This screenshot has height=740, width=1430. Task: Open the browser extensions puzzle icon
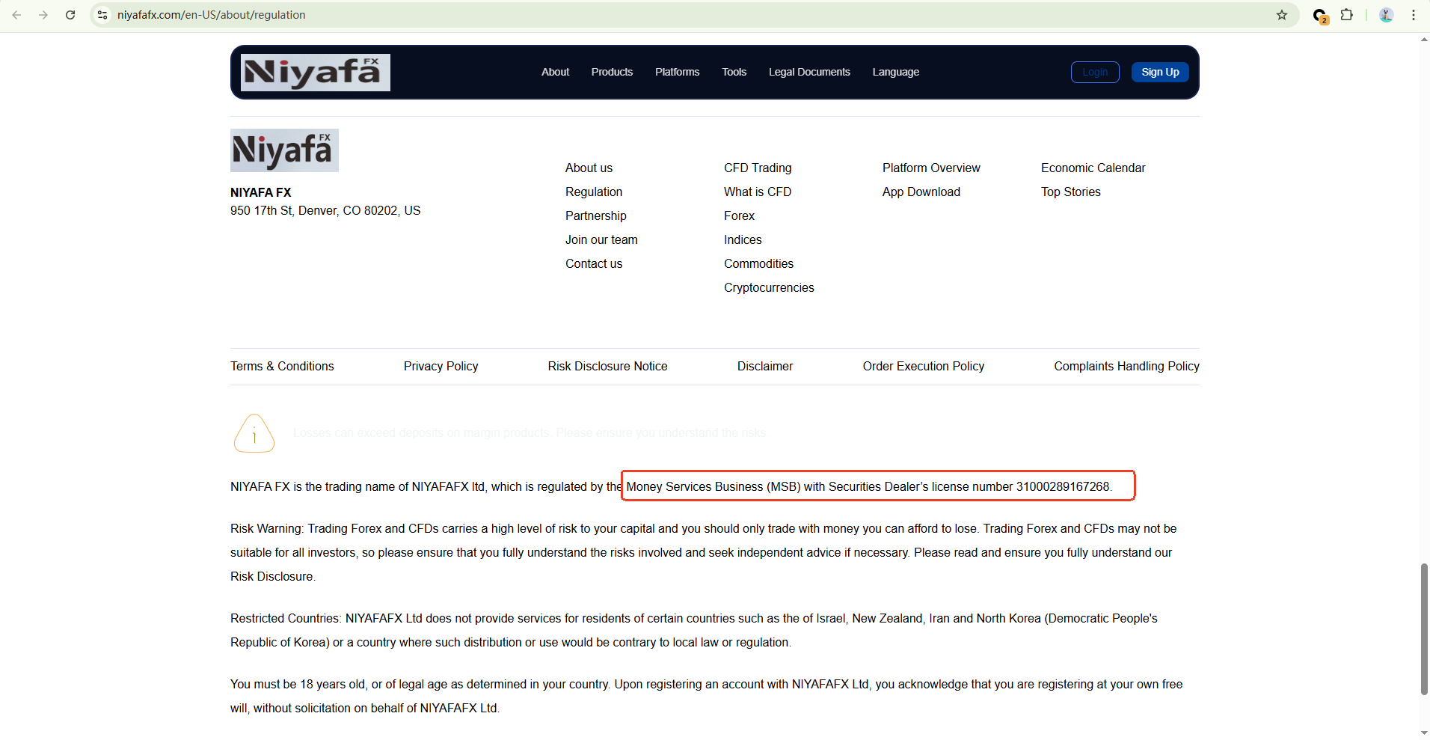click(x=1346, y=15)
